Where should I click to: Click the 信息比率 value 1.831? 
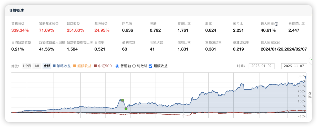(x=183, y=49)
